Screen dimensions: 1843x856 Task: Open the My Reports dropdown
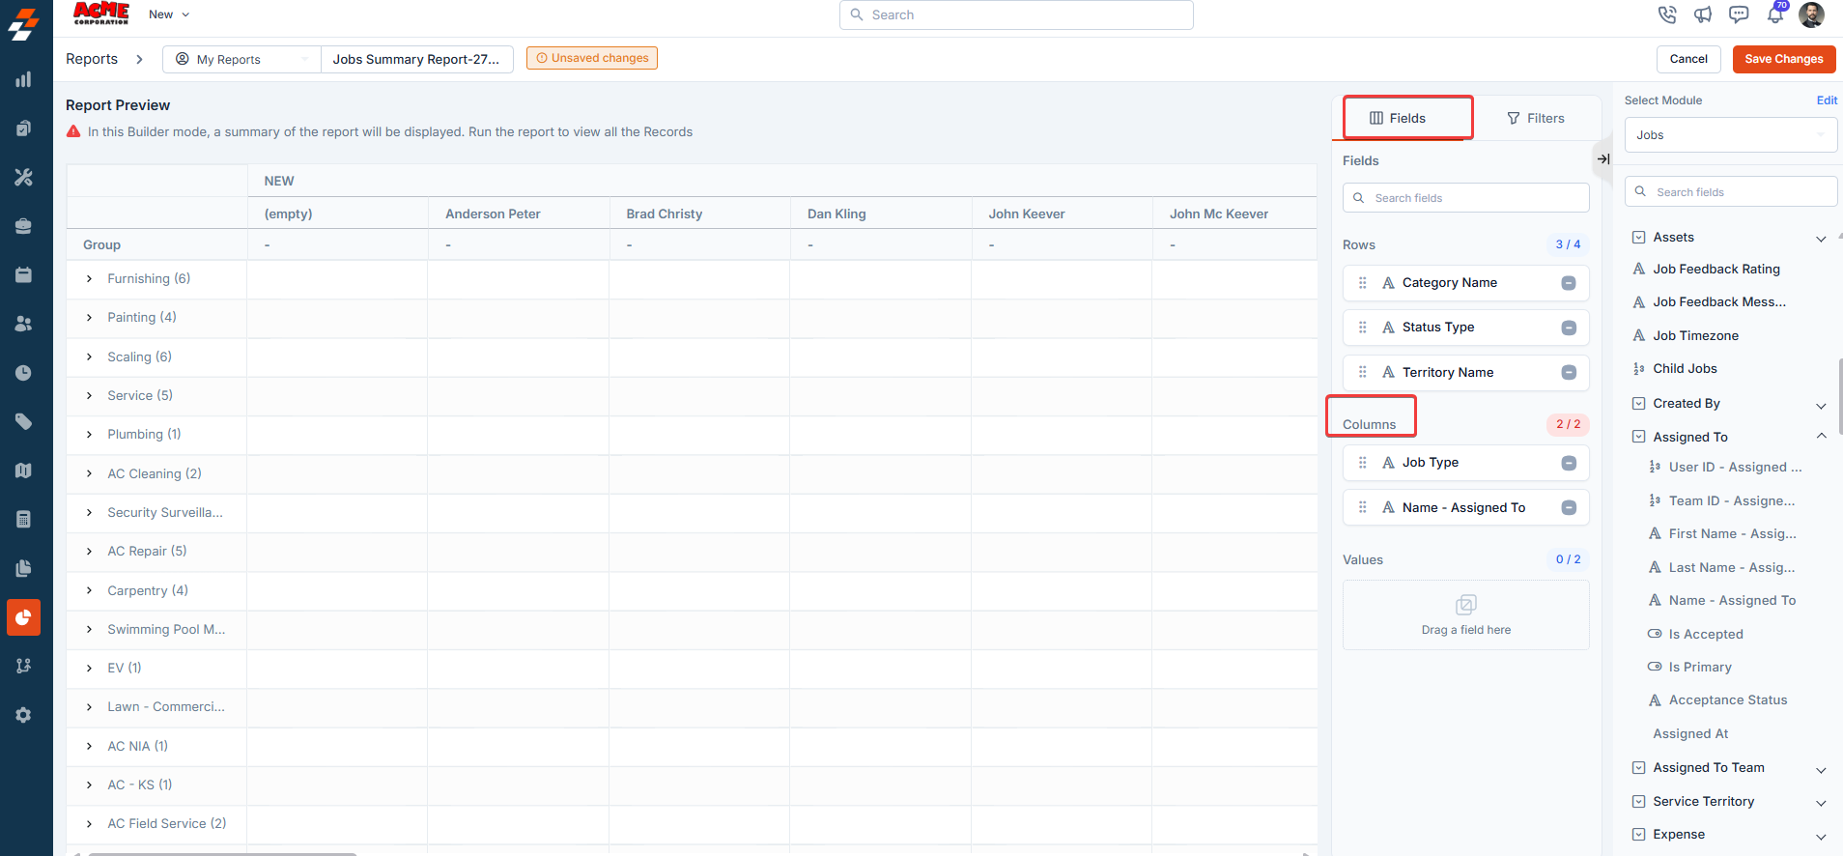click(241, 59)
